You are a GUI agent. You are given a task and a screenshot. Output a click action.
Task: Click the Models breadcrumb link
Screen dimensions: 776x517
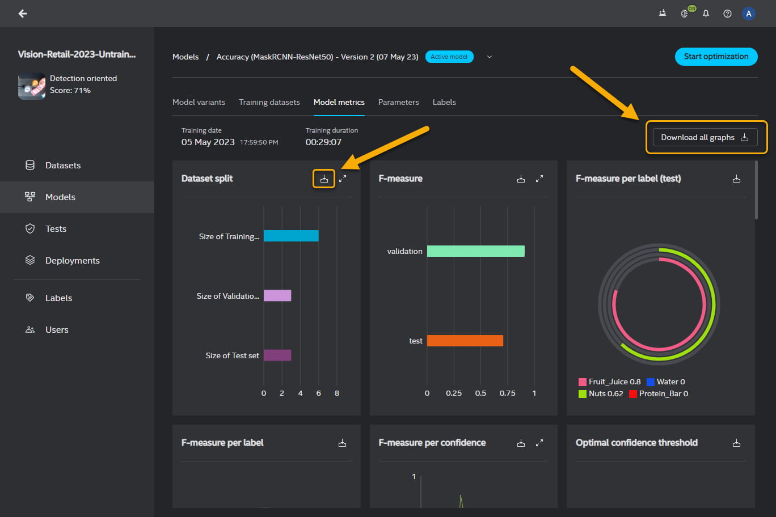click(x=185, y=57)
